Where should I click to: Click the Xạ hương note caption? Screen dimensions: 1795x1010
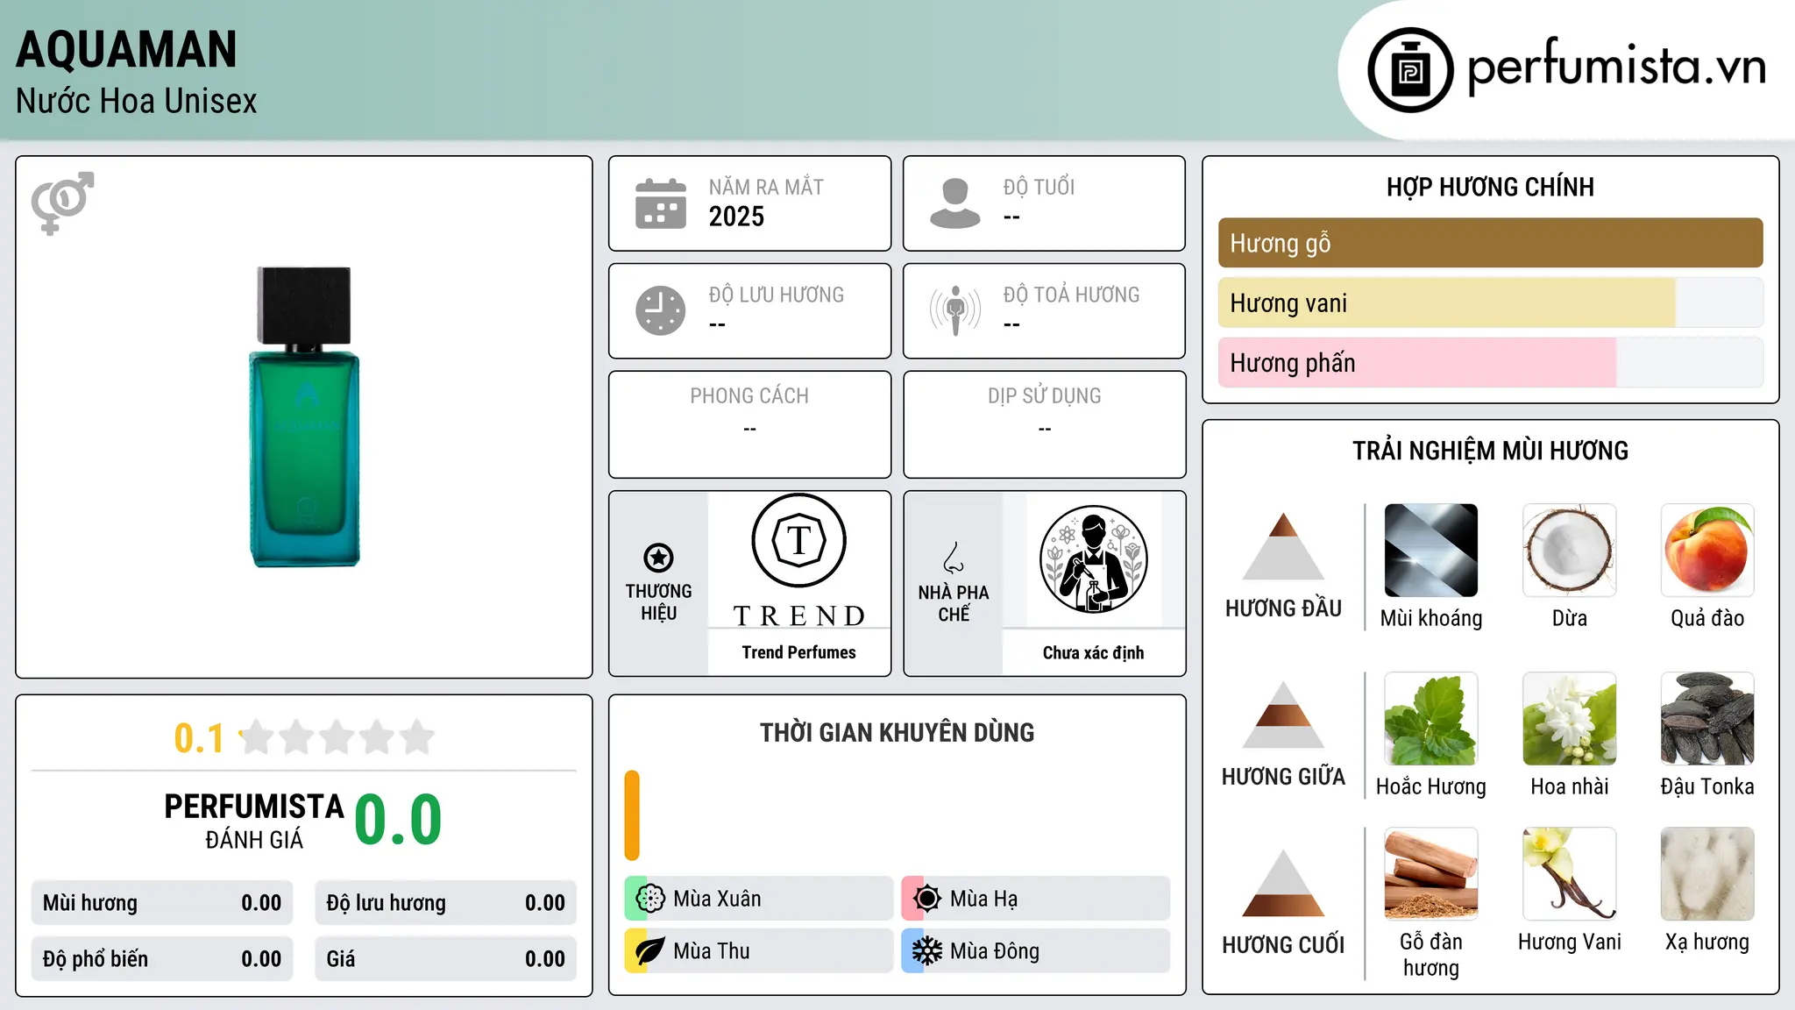1706,942
